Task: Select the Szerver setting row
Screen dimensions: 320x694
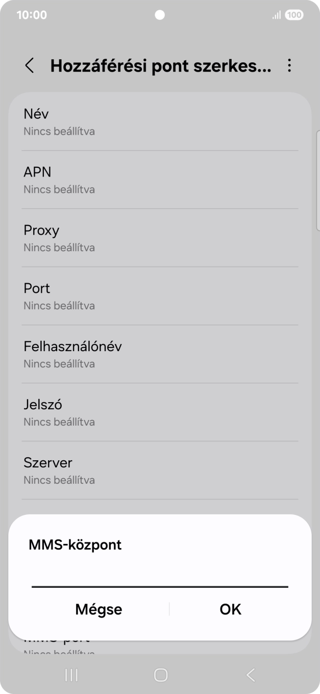Action: (160, 470)
